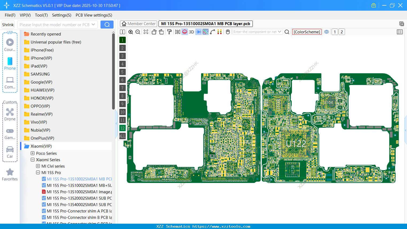This screenshot has height=229, width=407.
Task: Select the curved trace tool
Action: tap(213, 32)
